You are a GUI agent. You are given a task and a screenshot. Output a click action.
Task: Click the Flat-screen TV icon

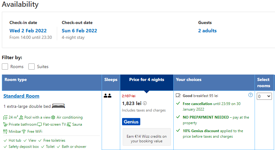point(40,124)
